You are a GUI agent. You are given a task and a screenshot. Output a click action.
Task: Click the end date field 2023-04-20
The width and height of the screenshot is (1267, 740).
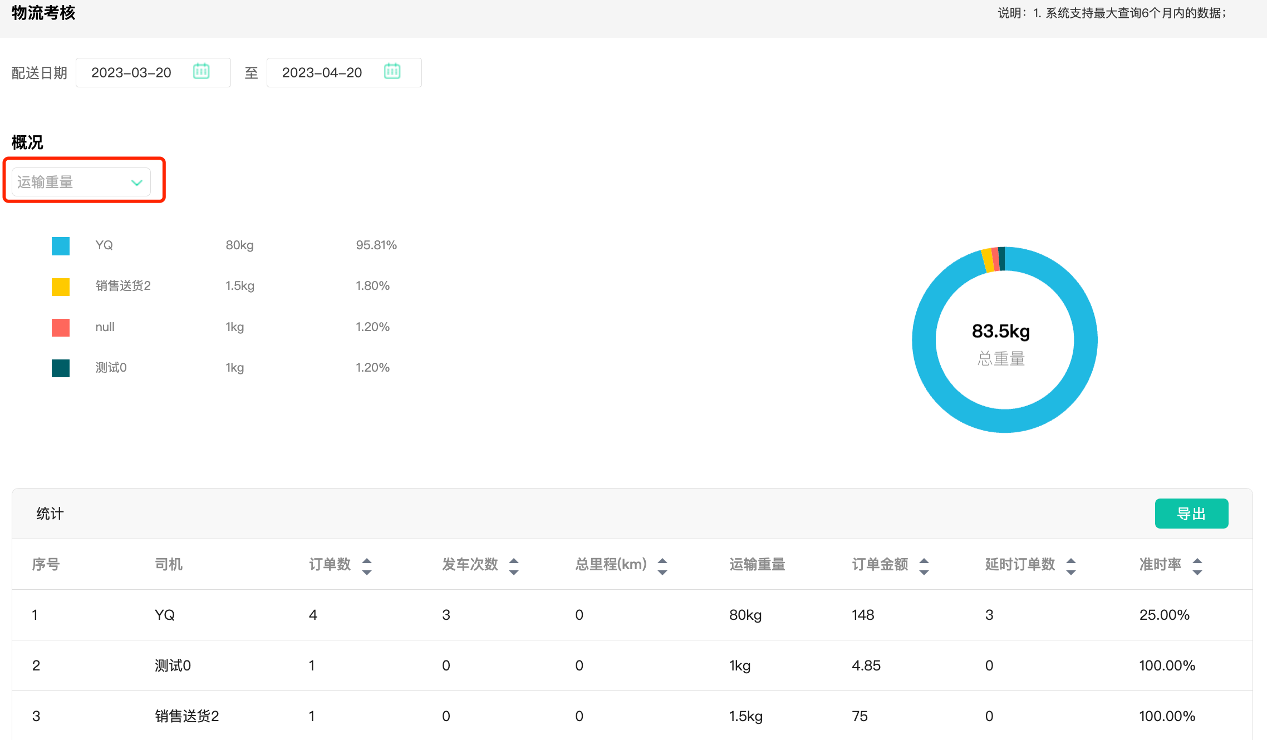point(322,73)
